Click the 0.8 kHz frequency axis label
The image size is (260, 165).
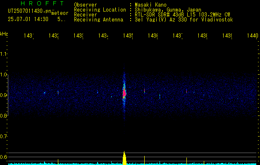click(x=3, y=116)
